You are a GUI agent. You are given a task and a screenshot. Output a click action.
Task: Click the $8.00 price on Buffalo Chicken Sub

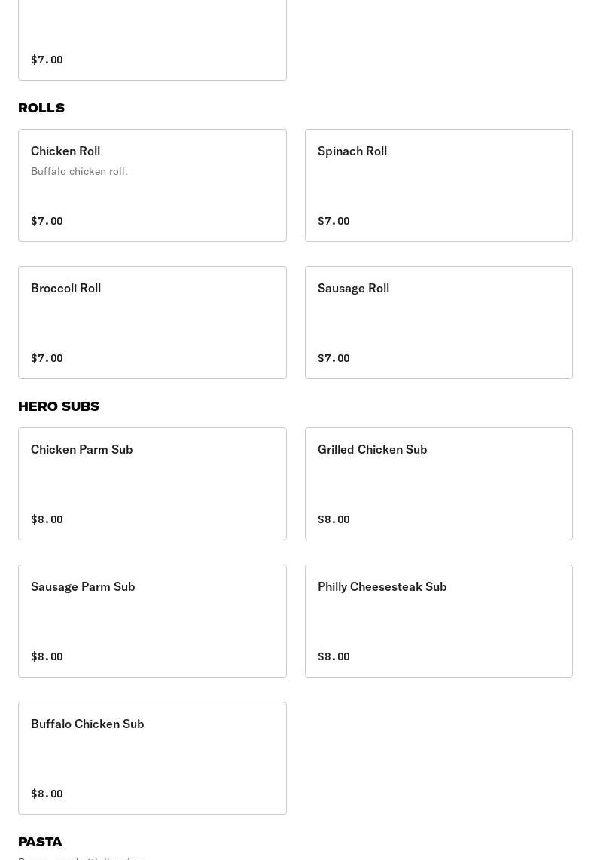pyautogui.click(x=47, y=794)
